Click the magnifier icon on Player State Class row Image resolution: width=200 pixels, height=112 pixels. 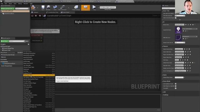pos(186,57)
